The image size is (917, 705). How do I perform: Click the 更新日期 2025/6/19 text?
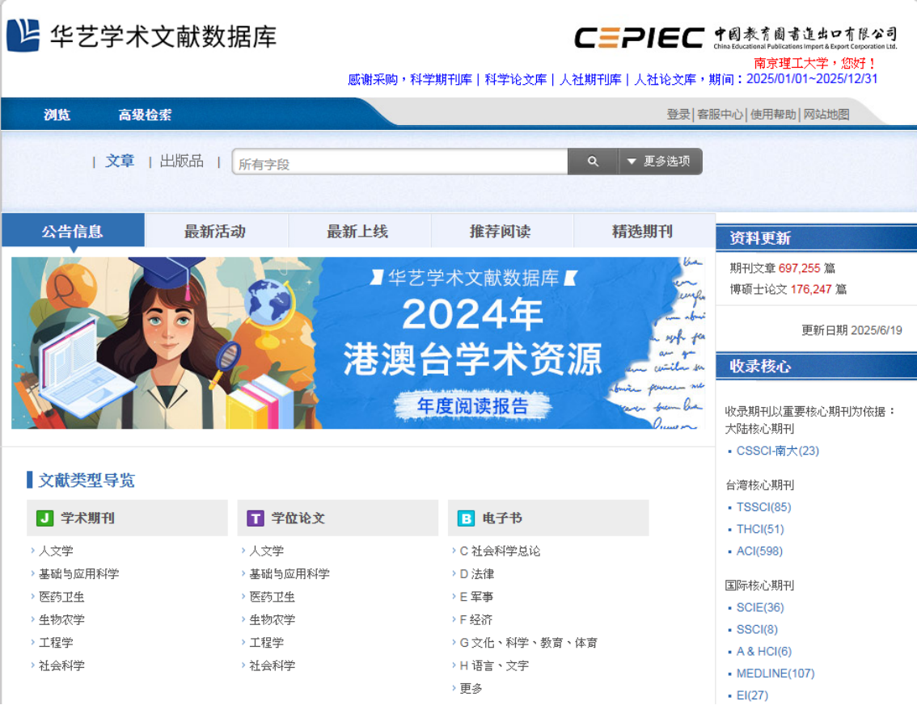tap(851, 330)
